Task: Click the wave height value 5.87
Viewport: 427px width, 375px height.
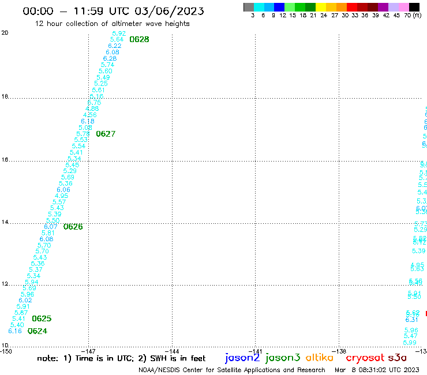Action: click(21, 313)
